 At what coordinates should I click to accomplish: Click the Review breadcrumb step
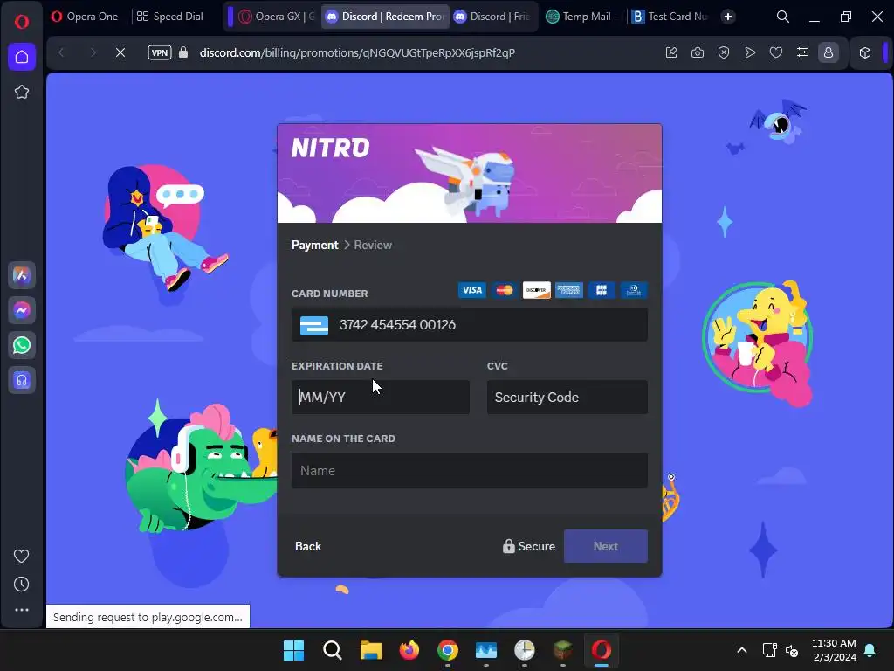click(373, 245)
